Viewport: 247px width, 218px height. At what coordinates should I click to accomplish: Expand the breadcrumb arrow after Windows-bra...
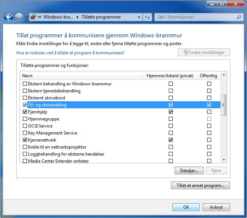pyautogui.click(x=77, y=17)
